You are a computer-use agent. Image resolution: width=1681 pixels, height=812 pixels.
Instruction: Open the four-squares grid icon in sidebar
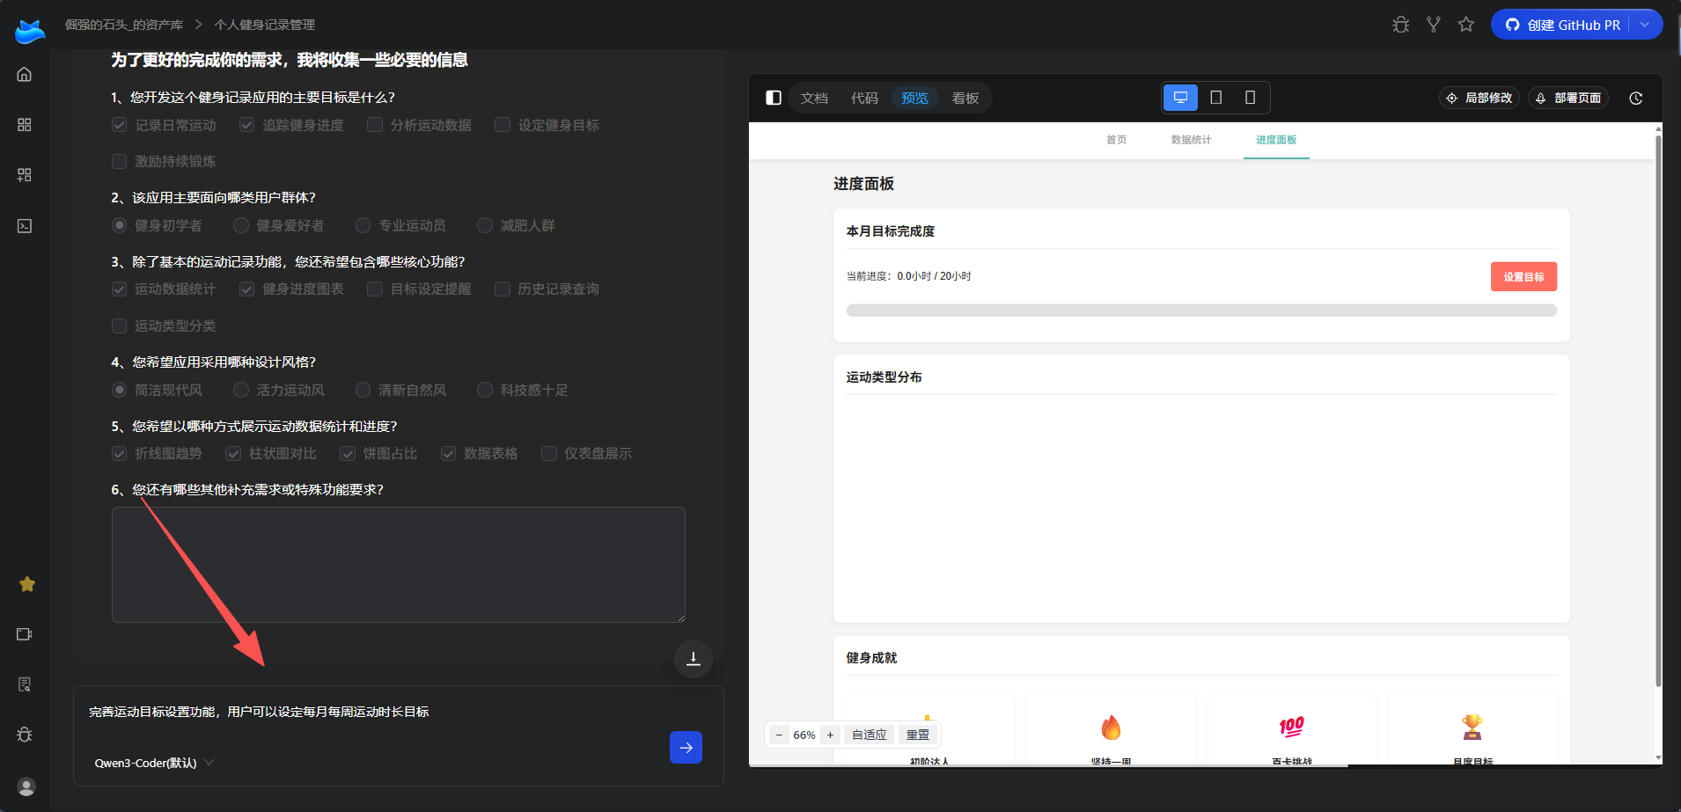(x=25, y=125)
